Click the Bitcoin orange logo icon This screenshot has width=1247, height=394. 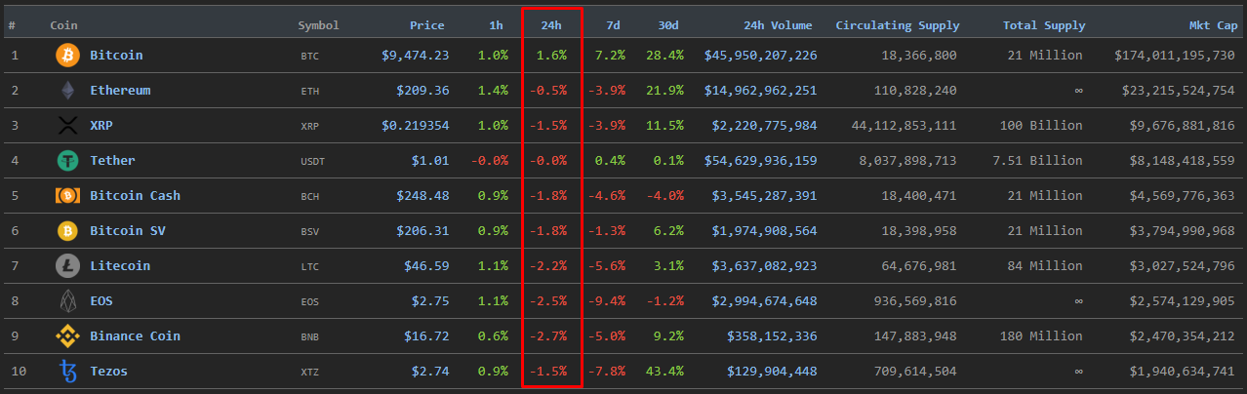pyautogui.click(x=67, y=56)
